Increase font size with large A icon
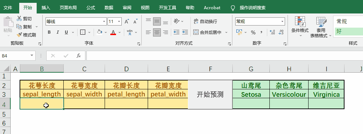Screen dimensions: 363x134 (x=127, y=22)
